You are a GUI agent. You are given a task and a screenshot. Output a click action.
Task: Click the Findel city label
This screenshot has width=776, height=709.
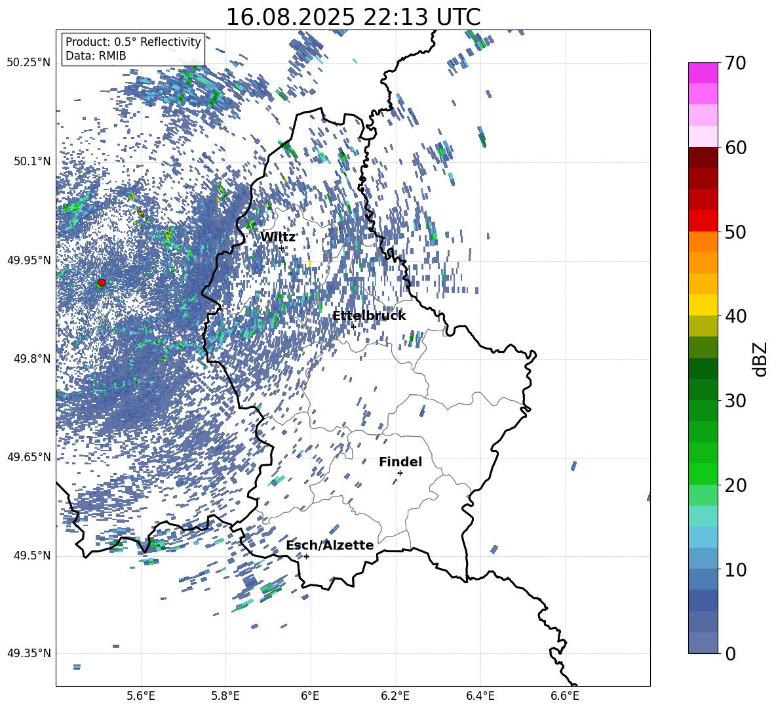400,462
